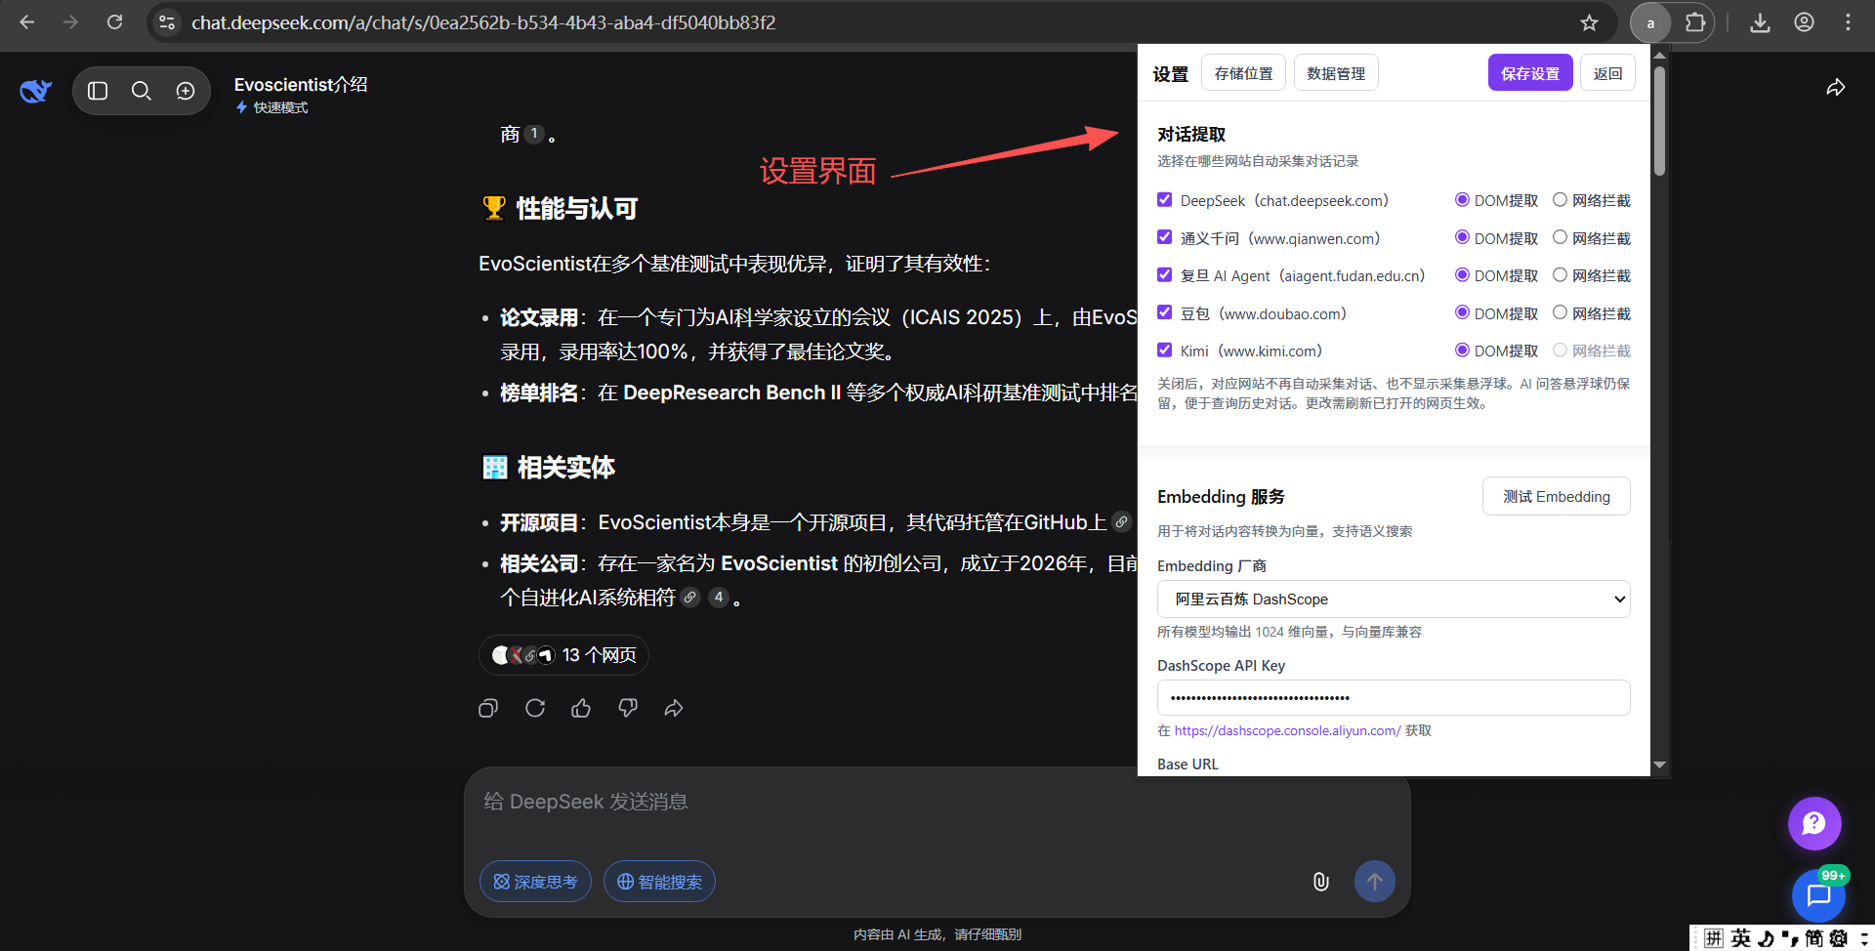Screen dimensions: 1875x951
Task: Open the link icon after GitHub上
Action: click(x=1122, y=522)
